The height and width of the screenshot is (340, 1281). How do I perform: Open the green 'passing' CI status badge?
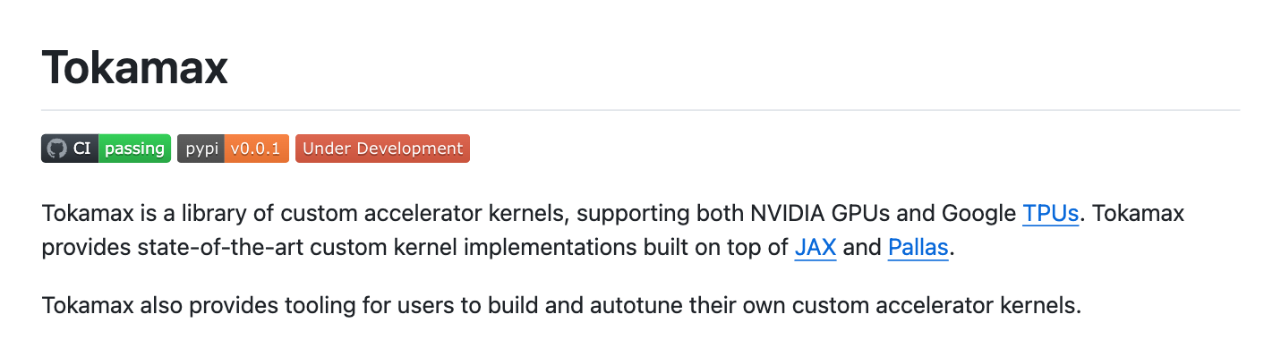pos(134,149)
